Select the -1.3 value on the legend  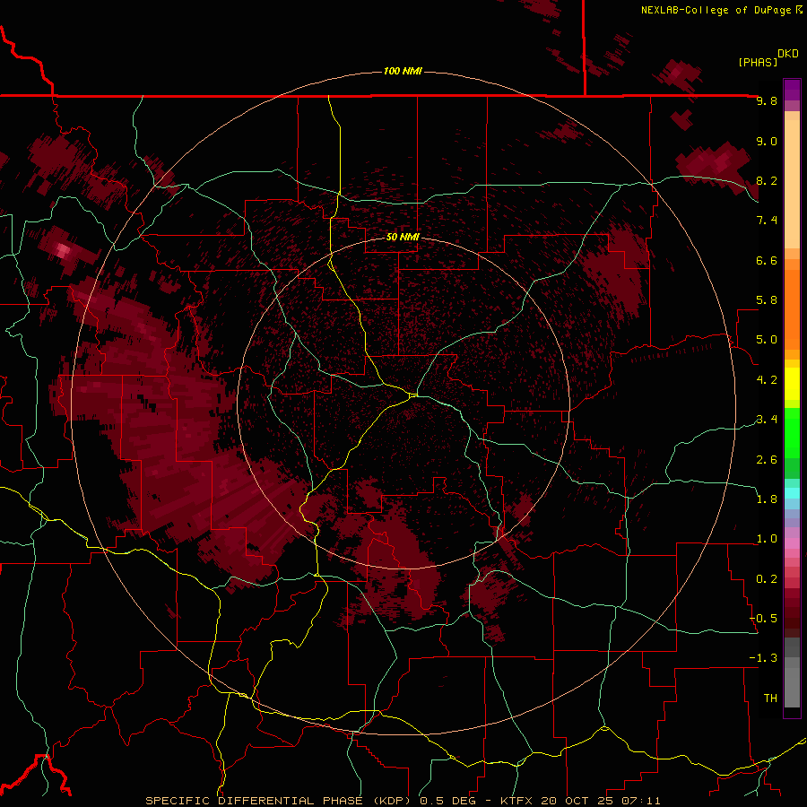(764, 658)
